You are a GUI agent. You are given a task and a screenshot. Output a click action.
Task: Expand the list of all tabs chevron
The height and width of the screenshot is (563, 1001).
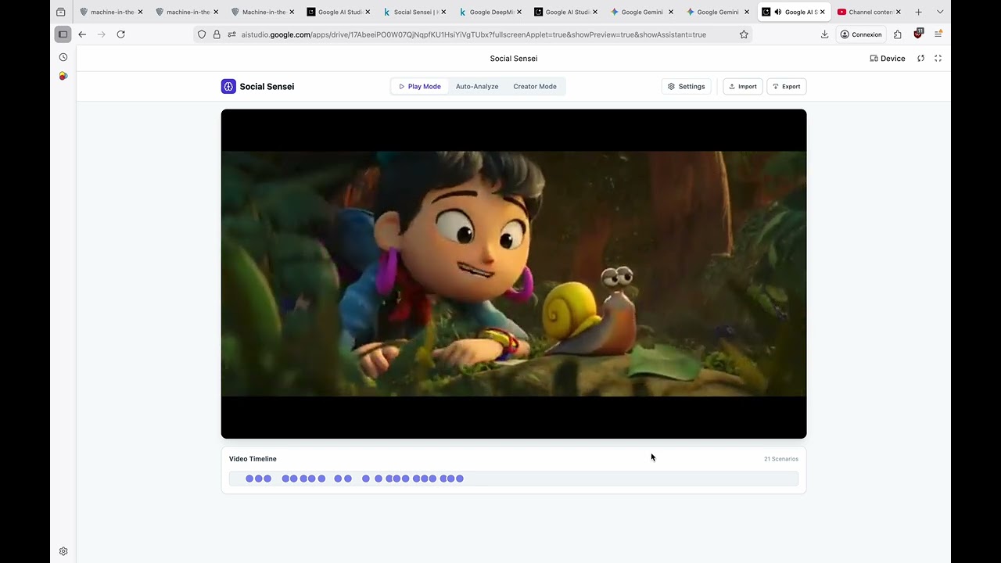[x=940, y=12]
